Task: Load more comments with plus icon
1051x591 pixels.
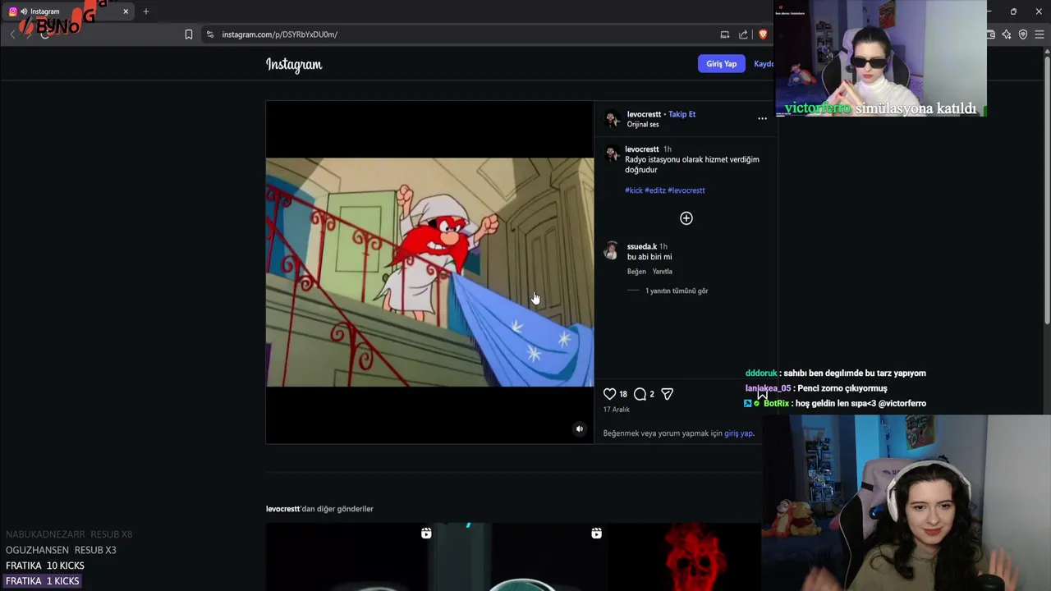Action: click(686, 218)
